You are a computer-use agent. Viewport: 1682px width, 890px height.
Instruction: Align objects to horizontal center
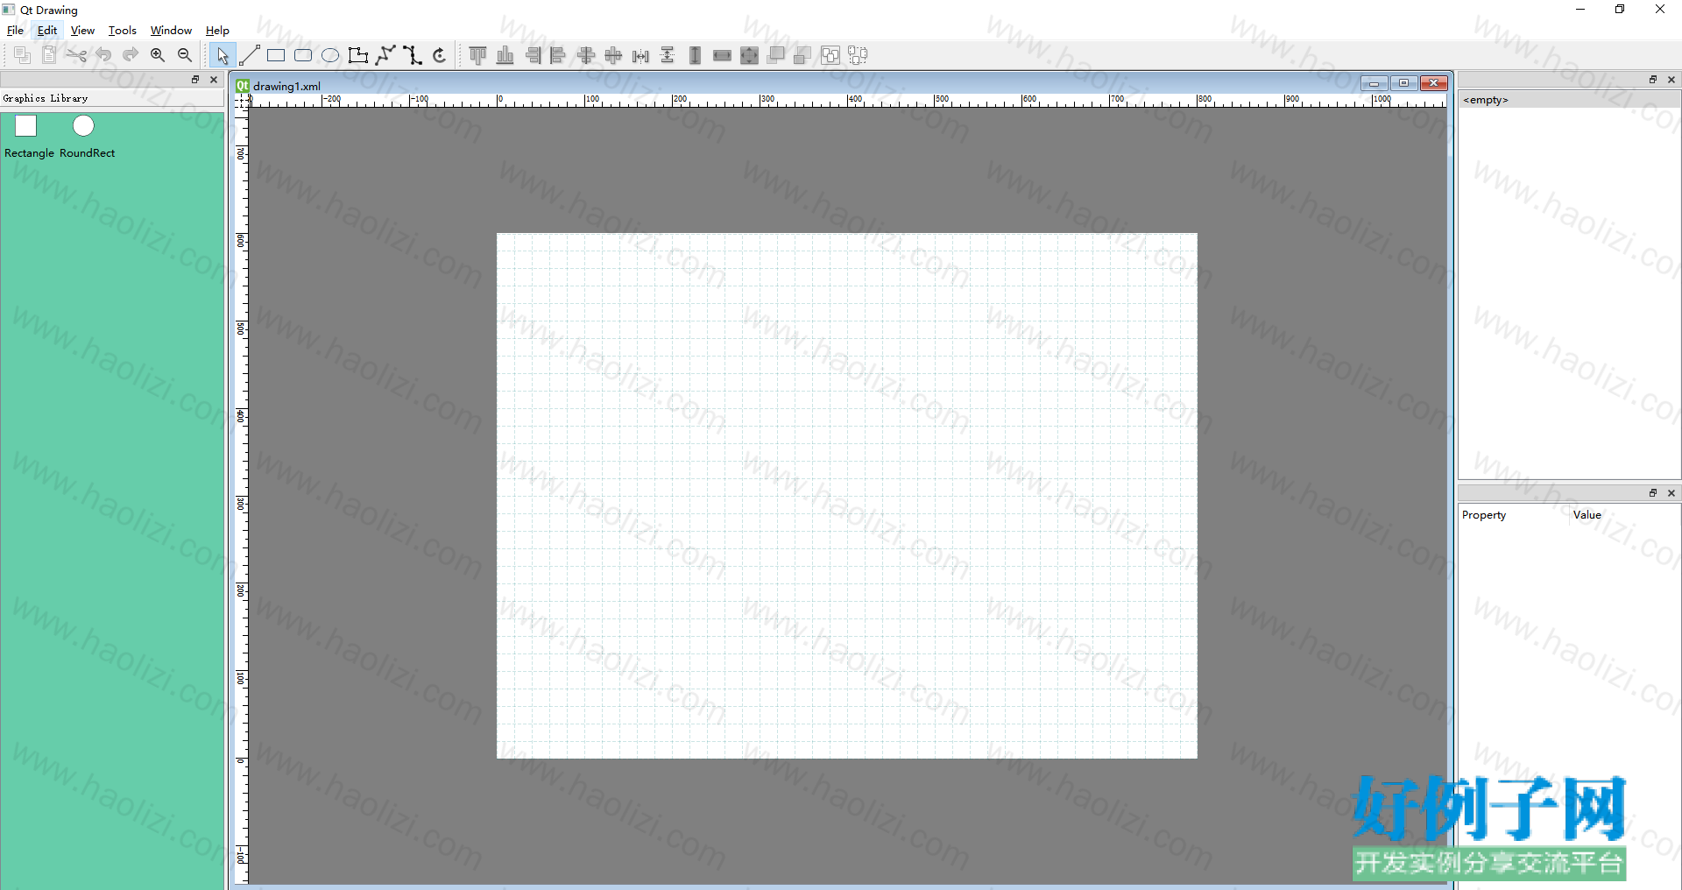[587, 55]
